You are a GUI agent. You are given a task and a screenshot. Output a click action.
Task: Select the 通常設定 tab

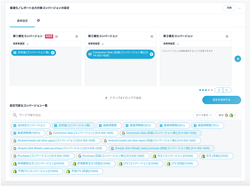(22, 21)
